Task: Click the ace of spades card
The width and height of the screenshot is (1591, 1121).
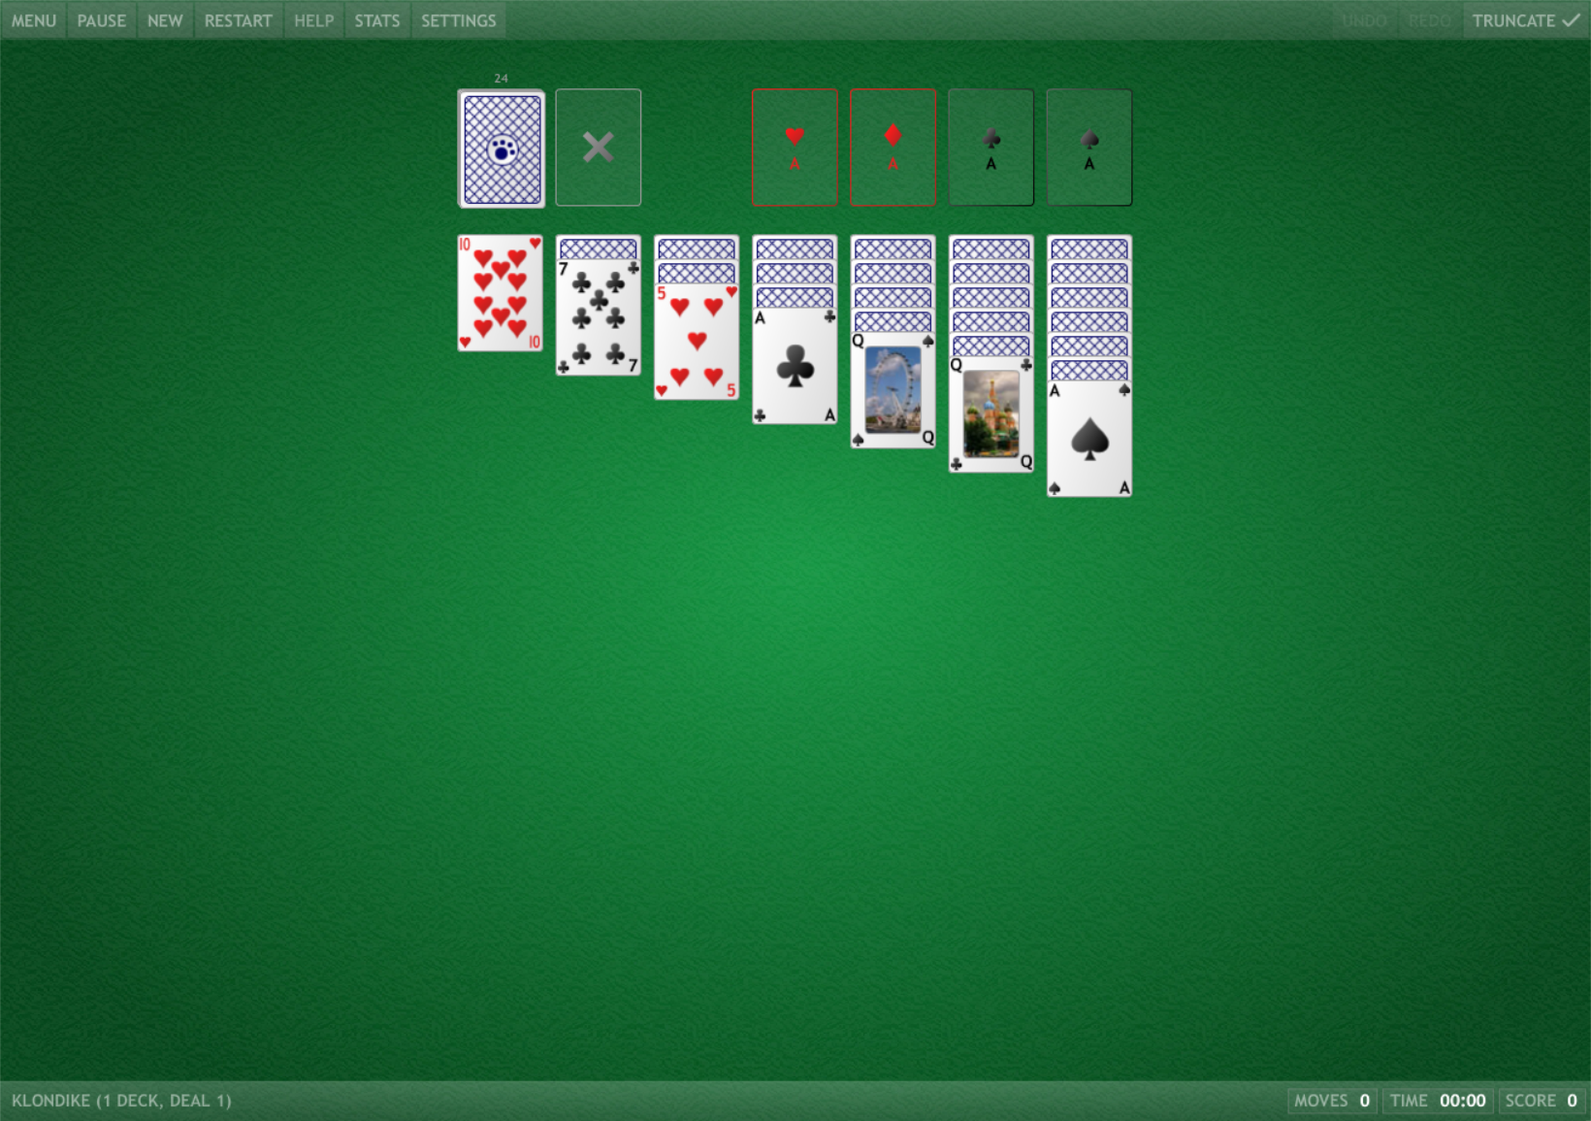Action: click(1088, 440)
